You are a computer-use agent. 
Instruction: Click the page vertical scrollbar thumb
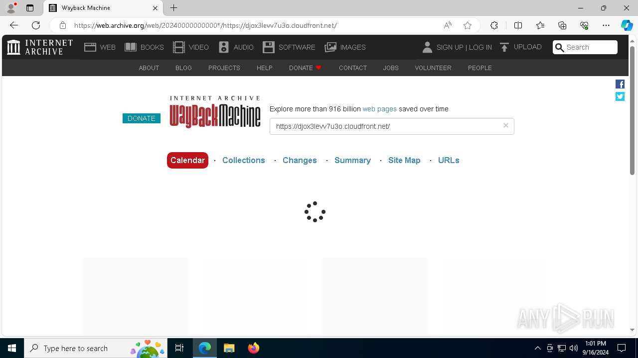(x=633, y=110)
